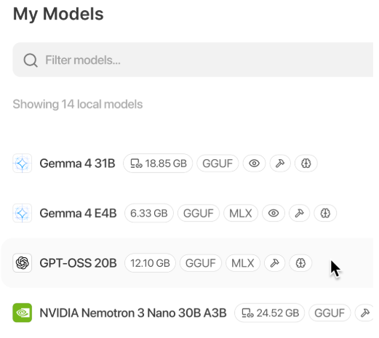Click reasoning brain icon on Gemma 4 31B
The height and width of the screenshot is (338, 379).
pyautogui.click(x=306, y=164)
